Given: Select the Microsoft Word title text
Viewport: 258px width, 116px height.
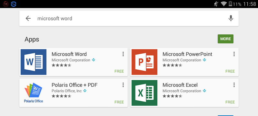Looking at the screenshot, I should point(69,54).
